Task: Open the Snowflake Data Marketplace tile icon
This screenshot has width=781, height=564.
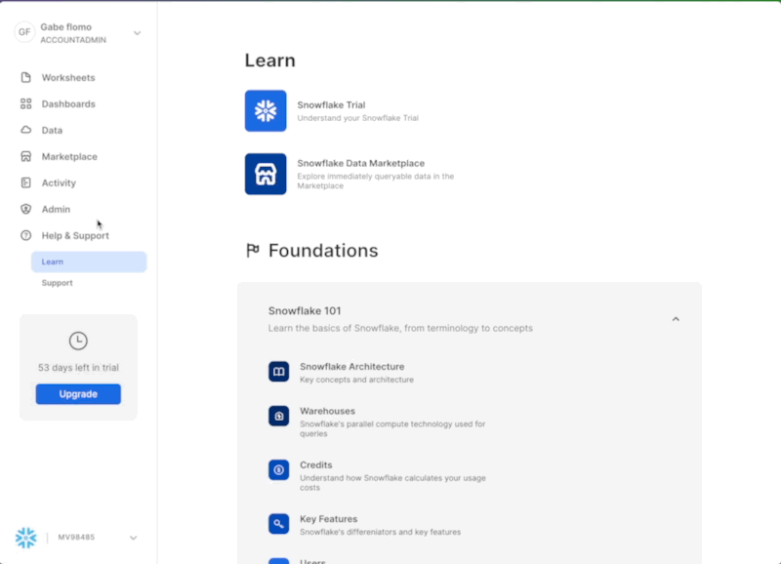Action: coord(266,174)
